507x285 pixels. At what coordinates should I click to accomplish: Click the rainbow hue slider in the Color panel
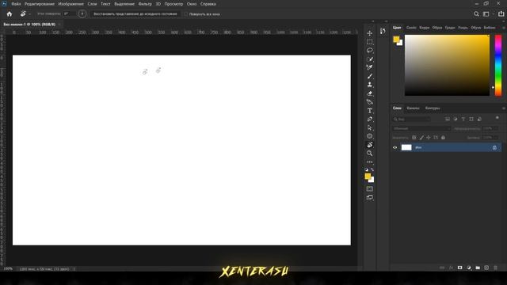click(x=498, y=65)
